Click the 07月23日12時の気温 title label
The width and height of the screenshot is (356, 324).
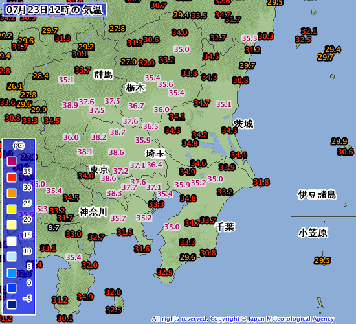tap(54, 10)
